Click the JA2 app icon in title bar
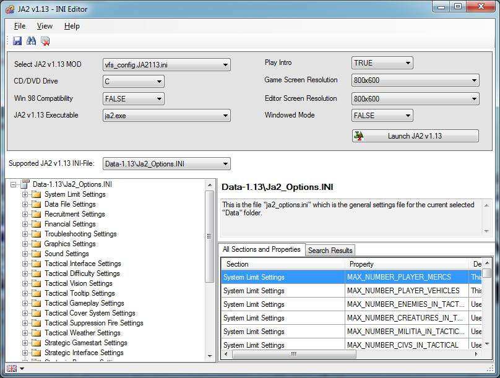The image size is (500, 378). (10, 9)
